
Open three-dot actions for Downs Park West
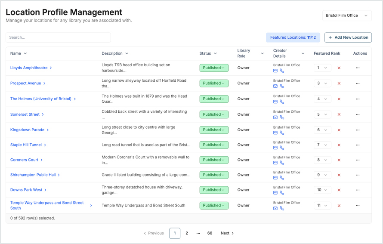[358, 190]
